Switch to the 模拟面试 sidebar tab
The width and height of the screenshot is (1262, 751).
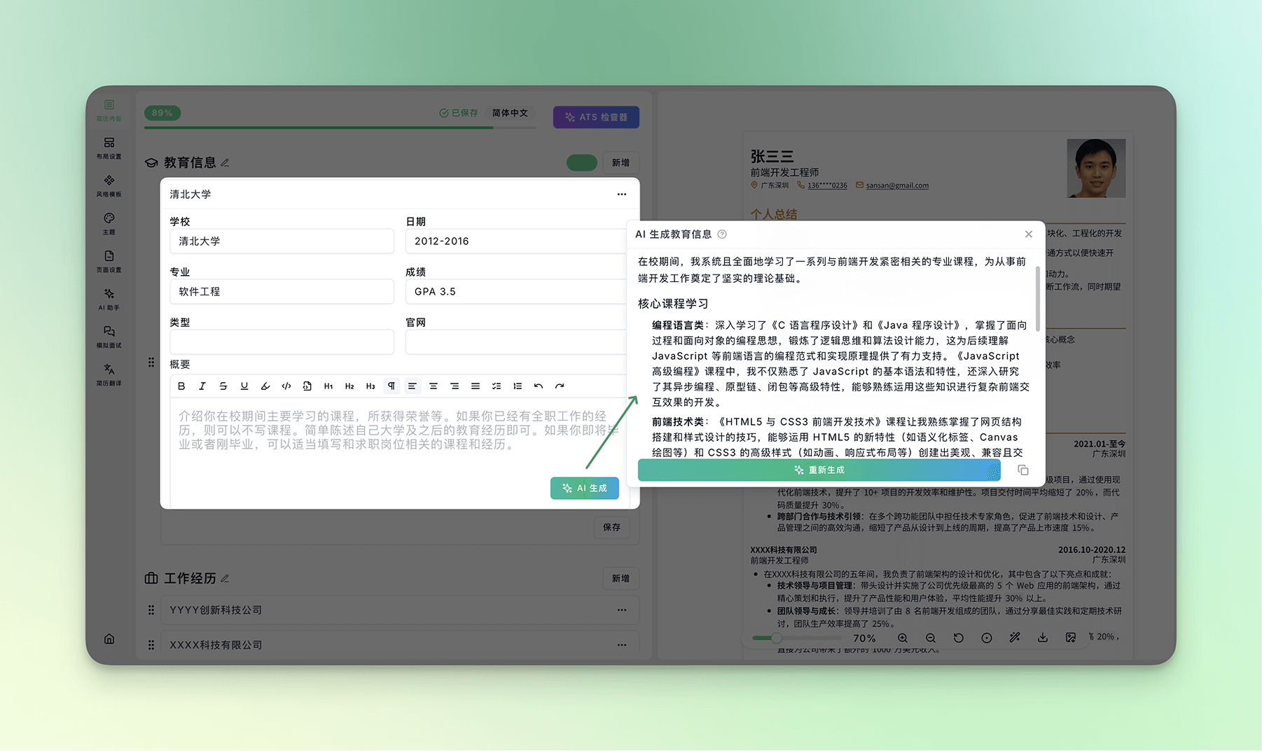tap(109, 337)
